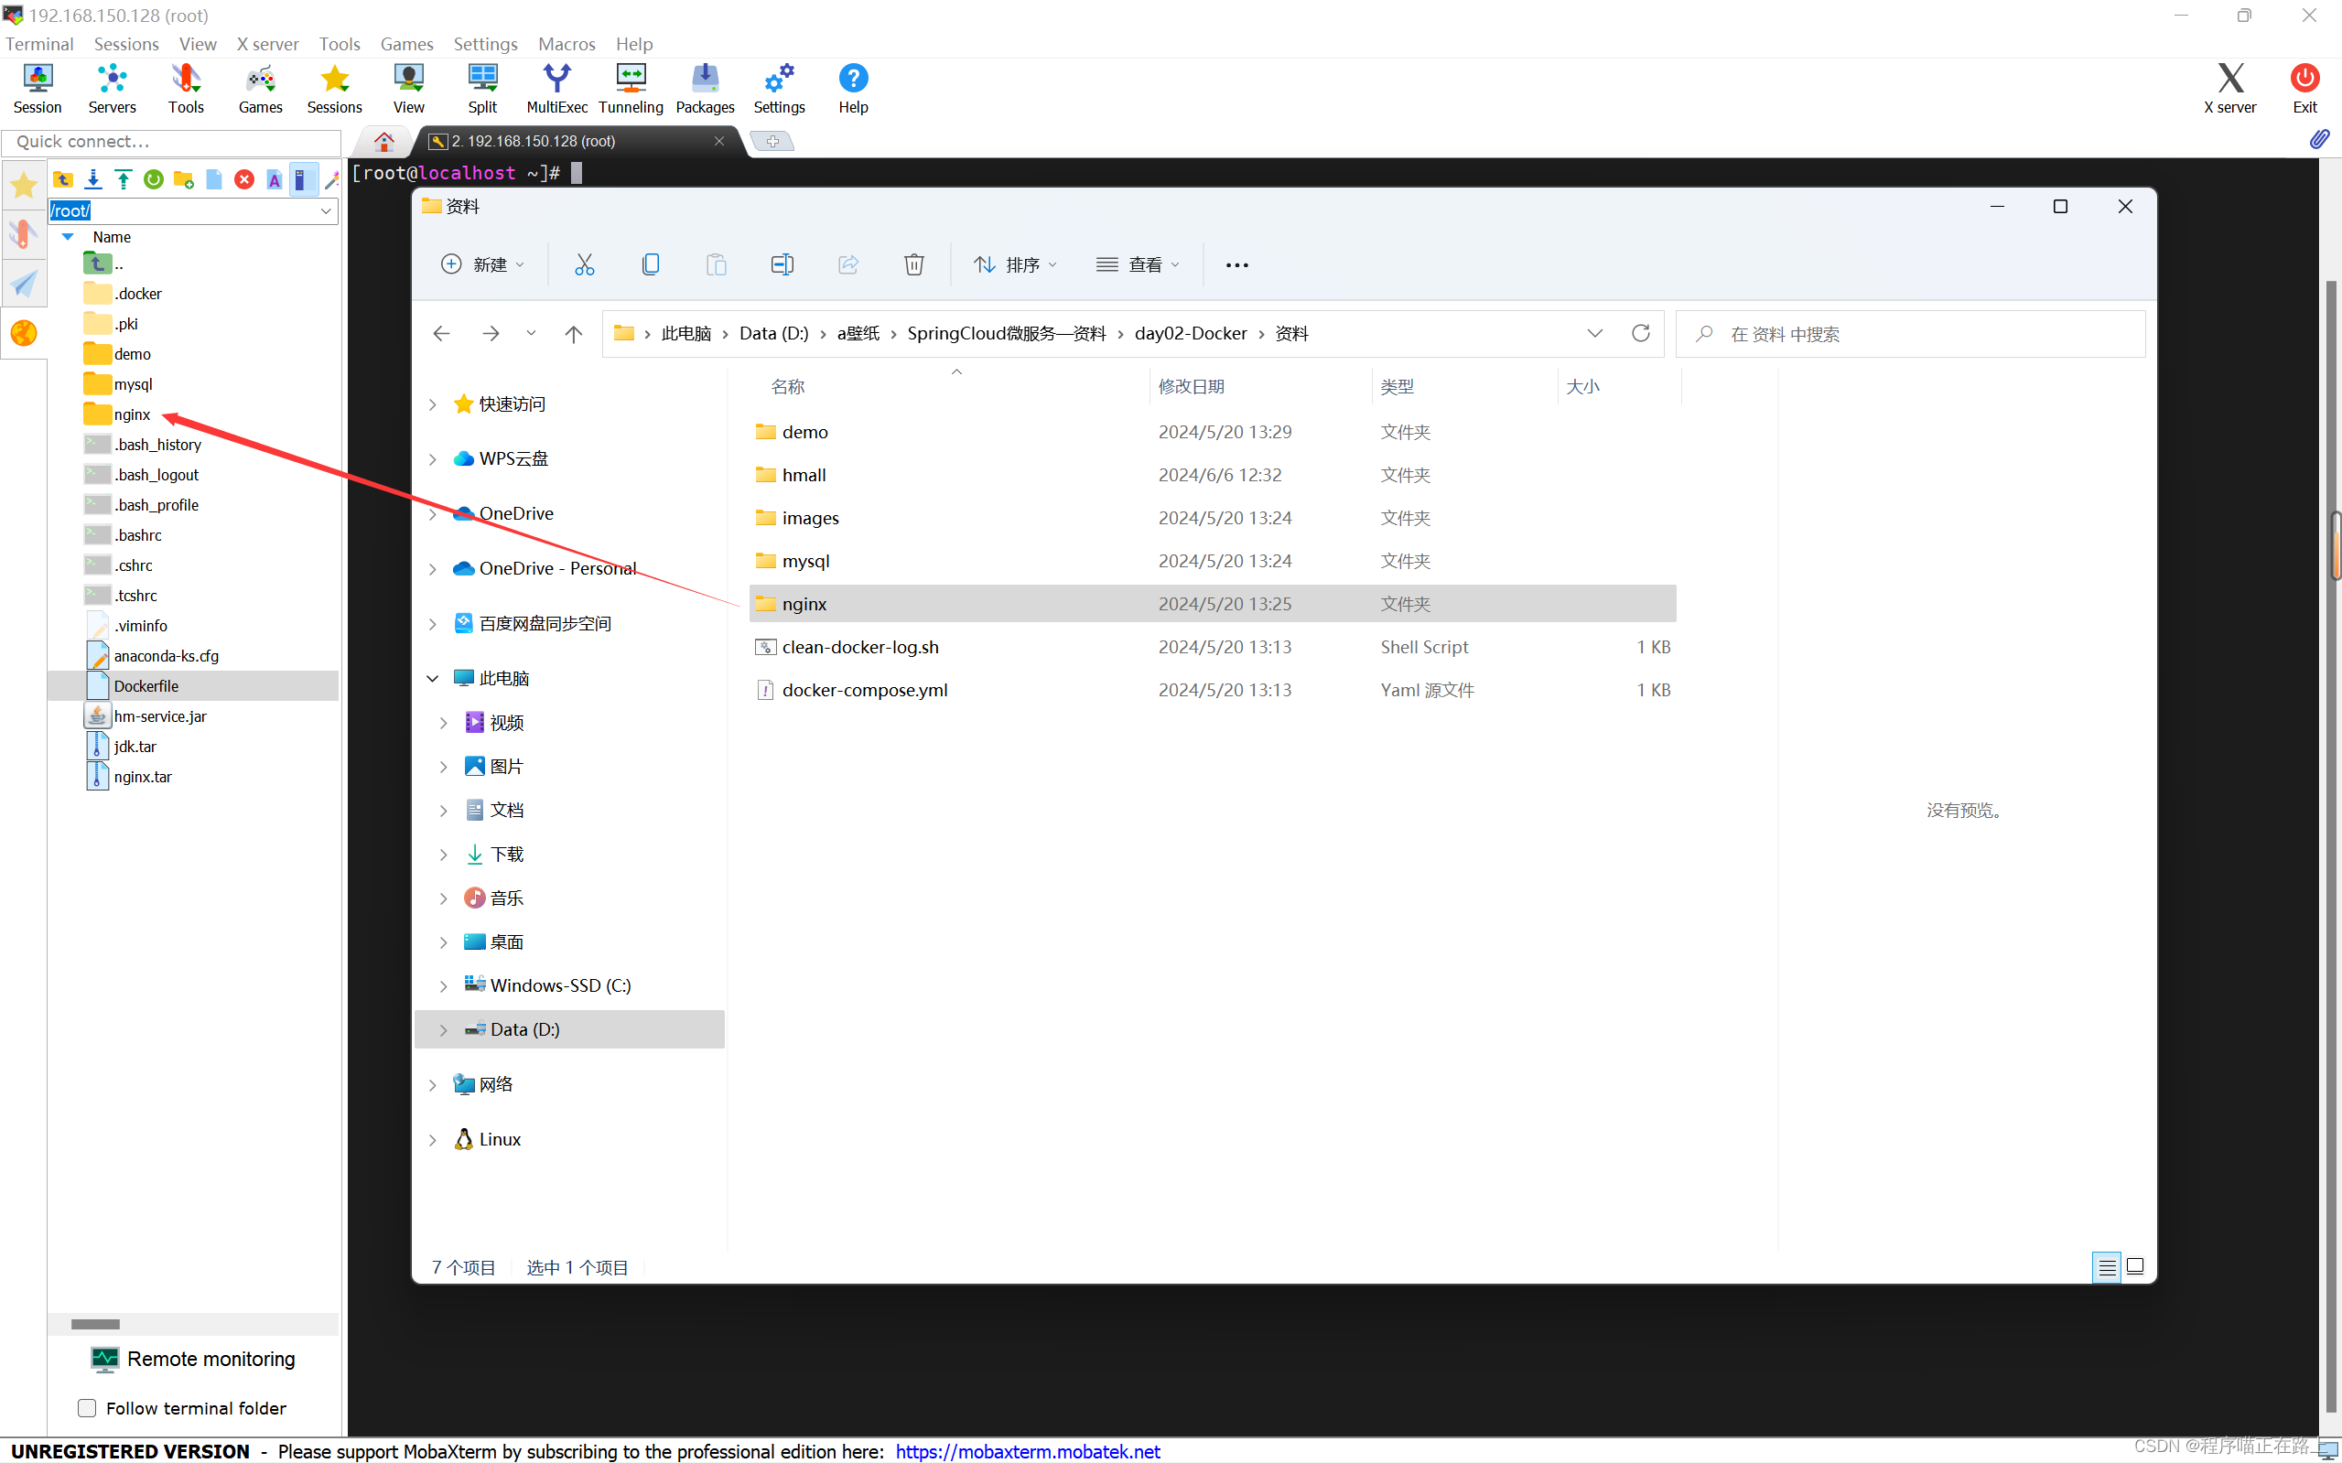
Task: Click the Packages toolbar icon
Action: (705, 88)
